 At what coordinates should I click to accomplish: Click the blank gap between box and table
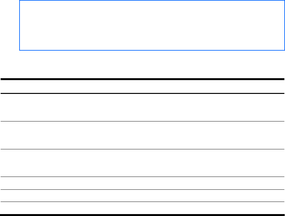coord(142,64)
